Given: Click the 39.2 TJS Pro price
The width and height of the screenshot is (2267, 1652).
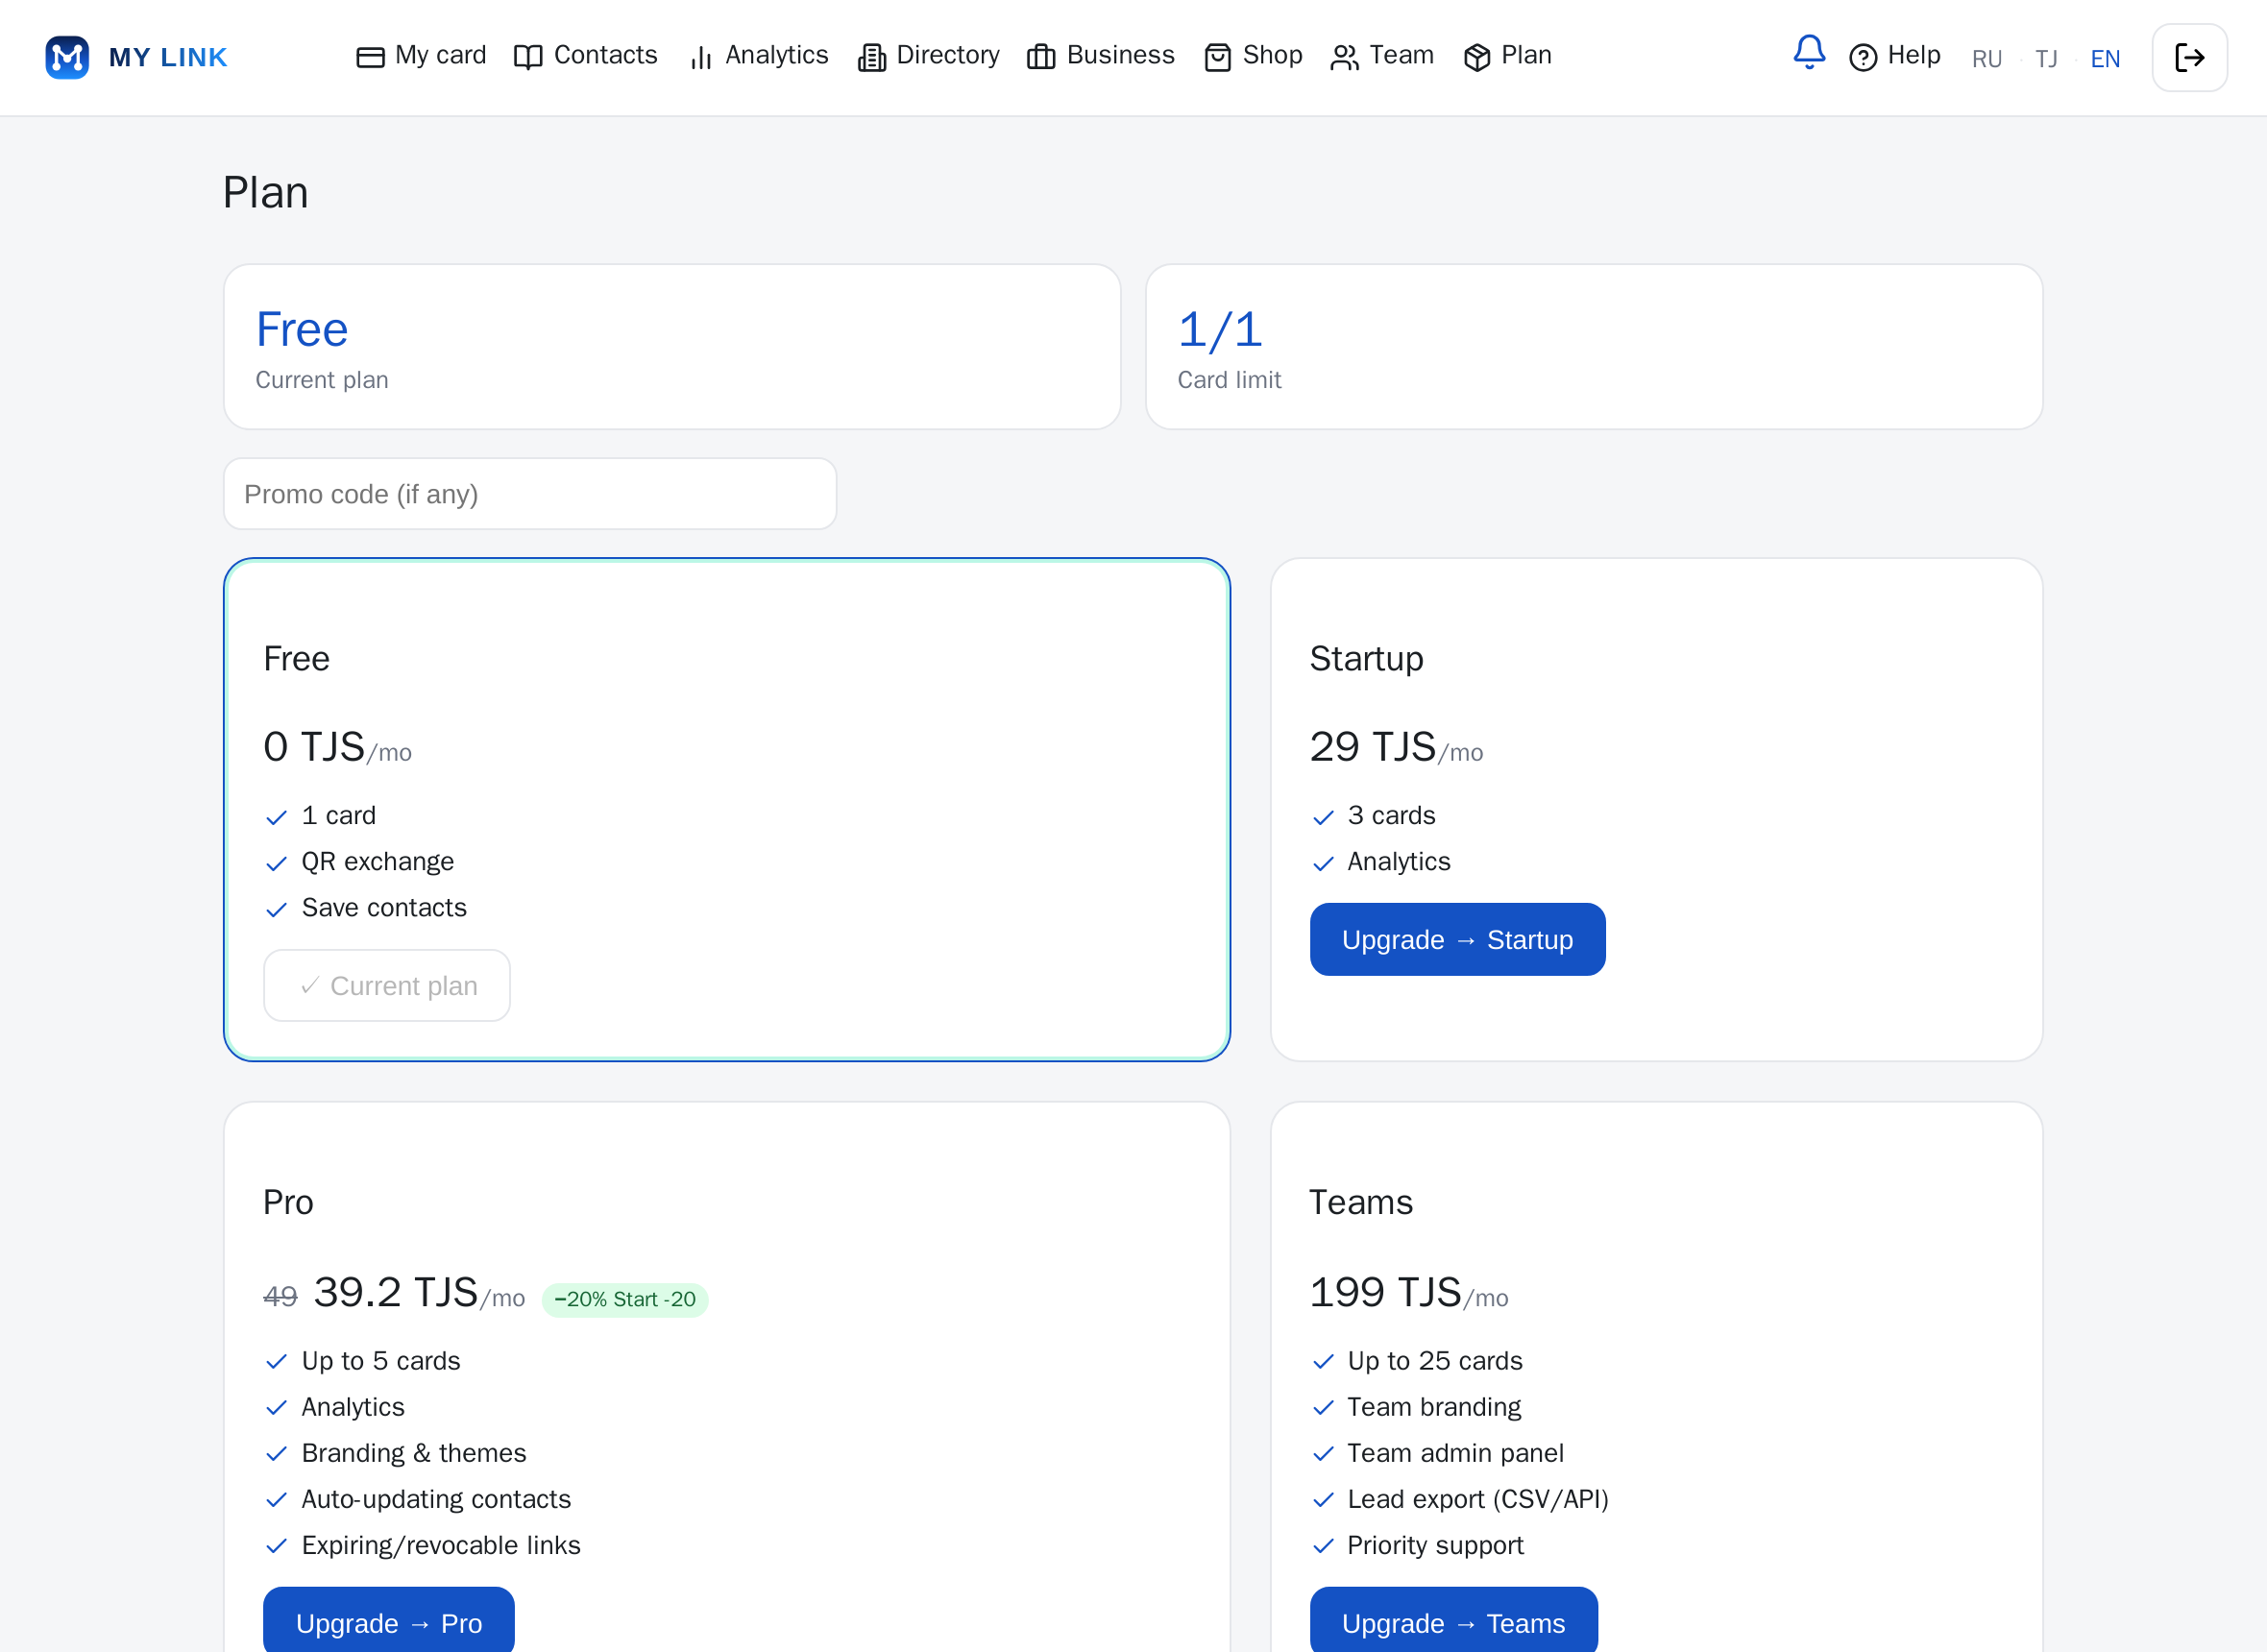Looking at the screenshot, I should tap(396, 1293).
